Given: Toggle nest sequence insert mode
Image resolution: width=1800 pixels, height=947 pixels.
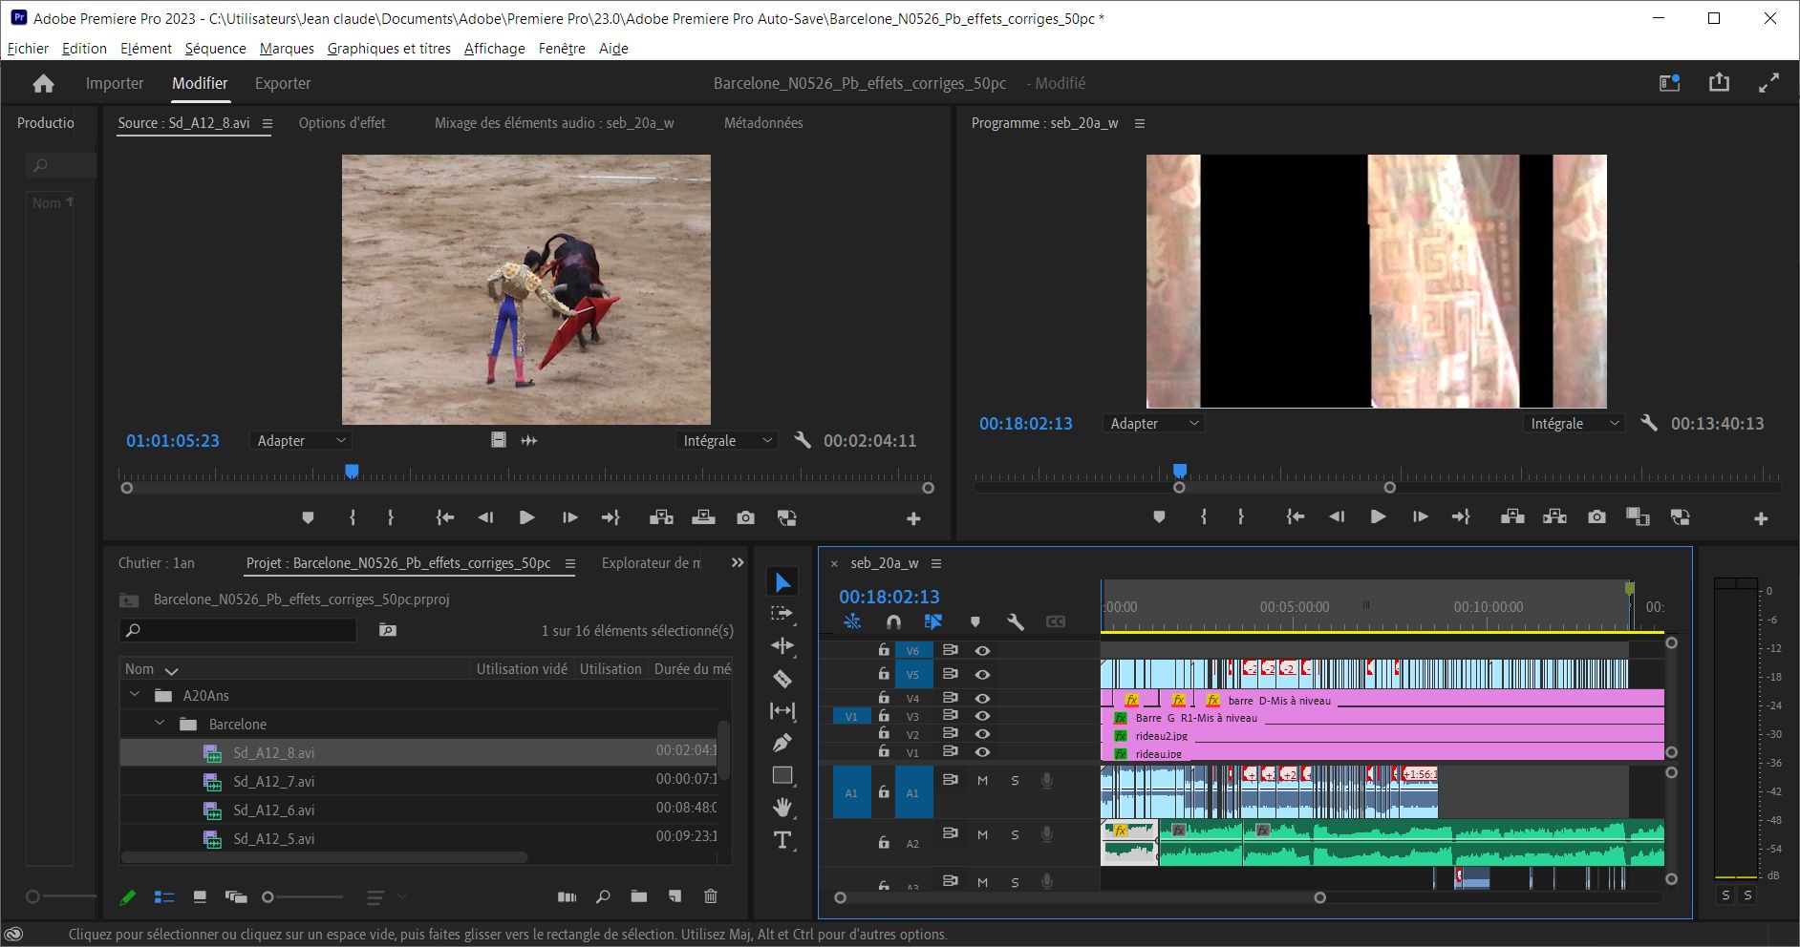Looking at the screenshot, I should pyautogui.click(x=852, y=621).
